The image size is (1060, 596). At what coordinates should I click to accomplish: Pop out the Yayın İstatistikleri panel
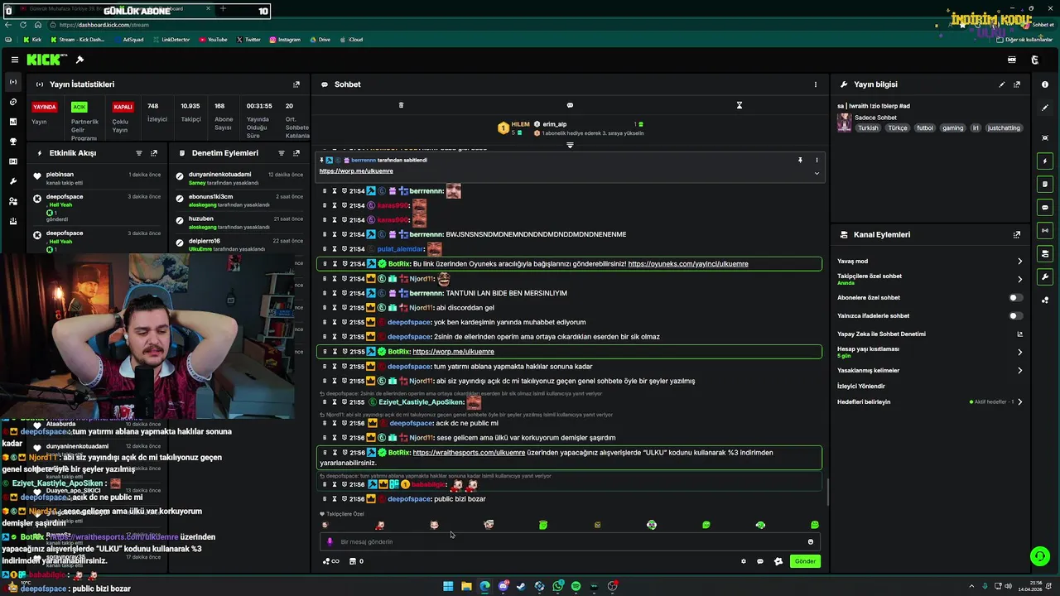pyautogui.click(x=296, y=84)
